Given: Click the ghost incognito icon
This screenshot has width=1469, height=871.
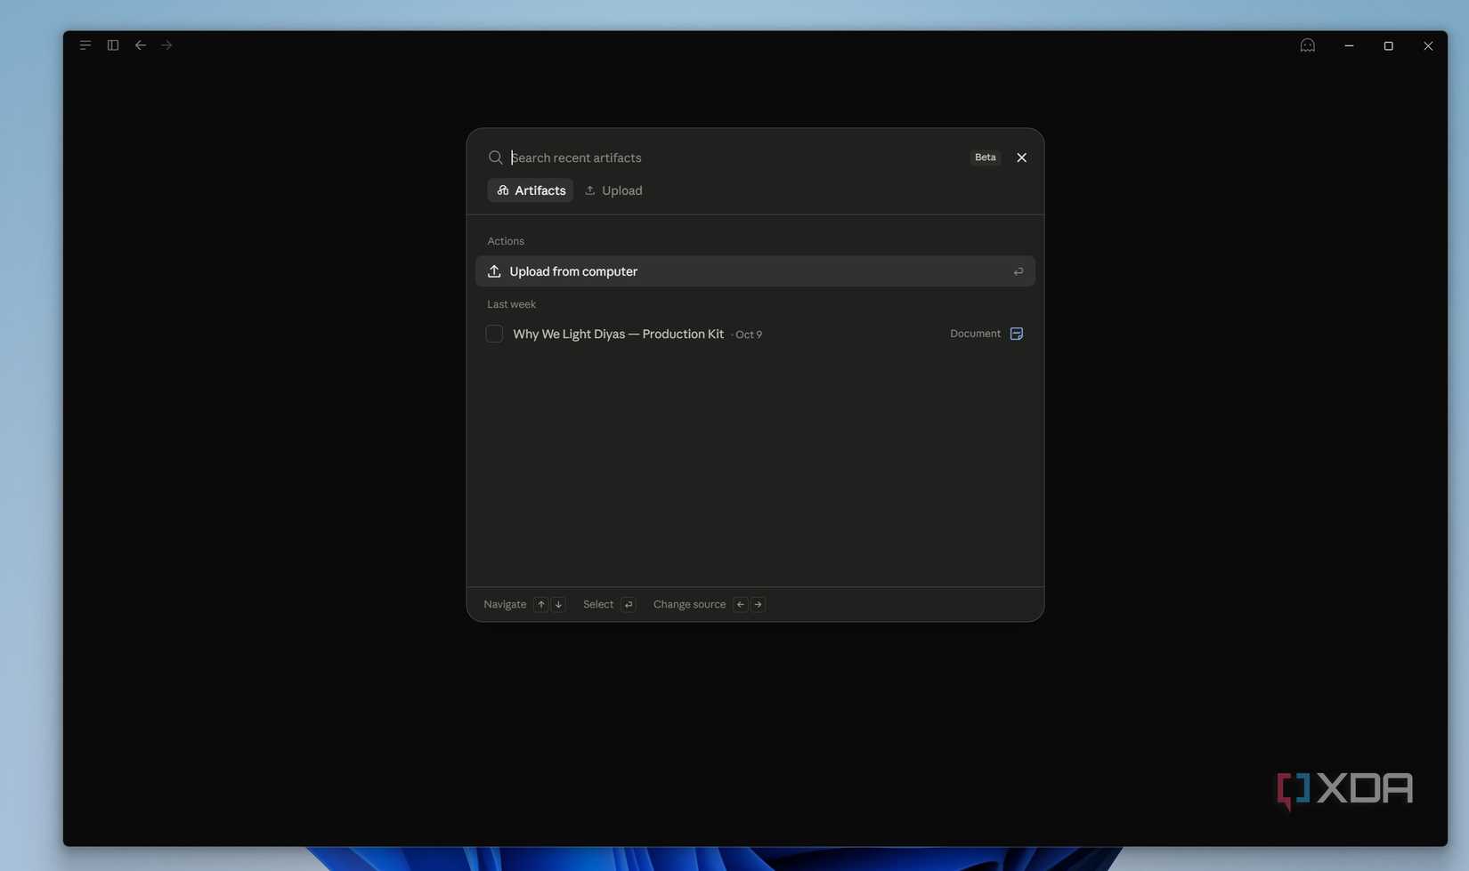Looking at the screenshot, I should [x=1307, y=45].
